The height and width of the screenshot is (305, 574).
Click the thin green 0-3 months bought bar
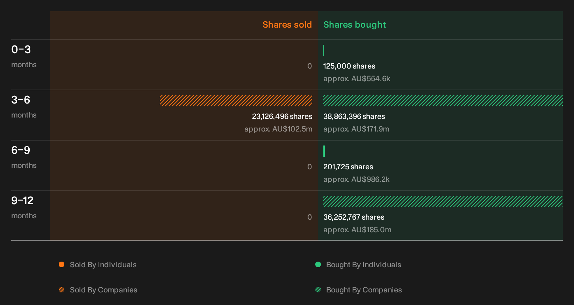324,50
